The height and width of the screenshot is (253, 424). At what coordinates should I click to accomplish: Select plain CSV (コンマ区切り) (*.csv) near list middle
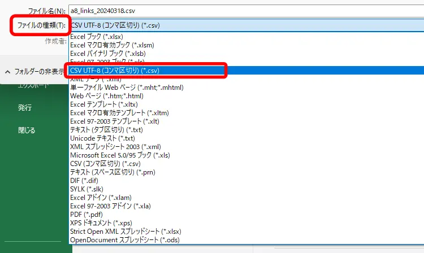(x=104, y=164)
